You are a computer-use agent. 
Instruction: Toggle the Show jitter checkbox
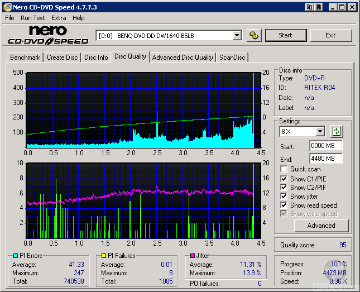pos(284,197)
